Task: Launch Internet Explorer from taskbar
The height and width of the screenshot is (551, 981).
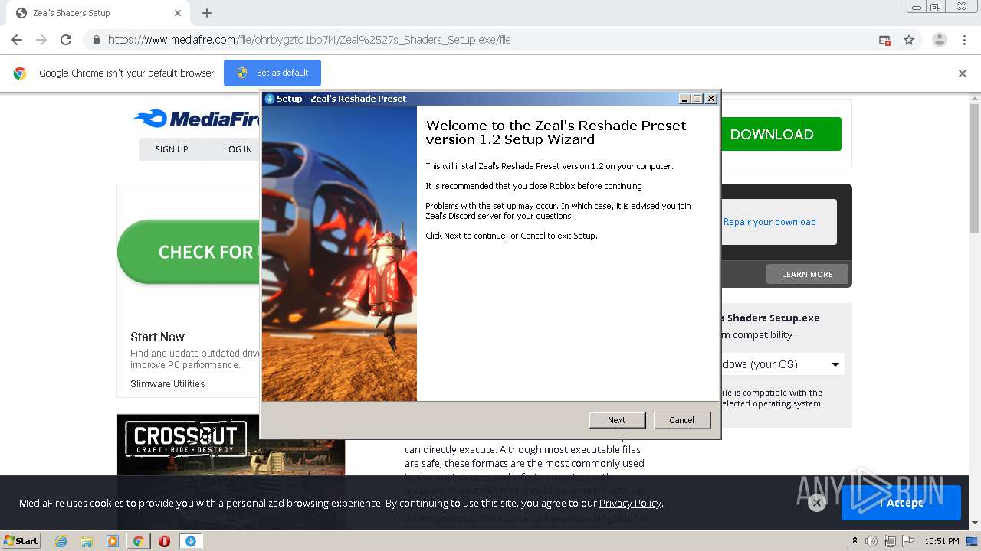Action: point(61,541)
